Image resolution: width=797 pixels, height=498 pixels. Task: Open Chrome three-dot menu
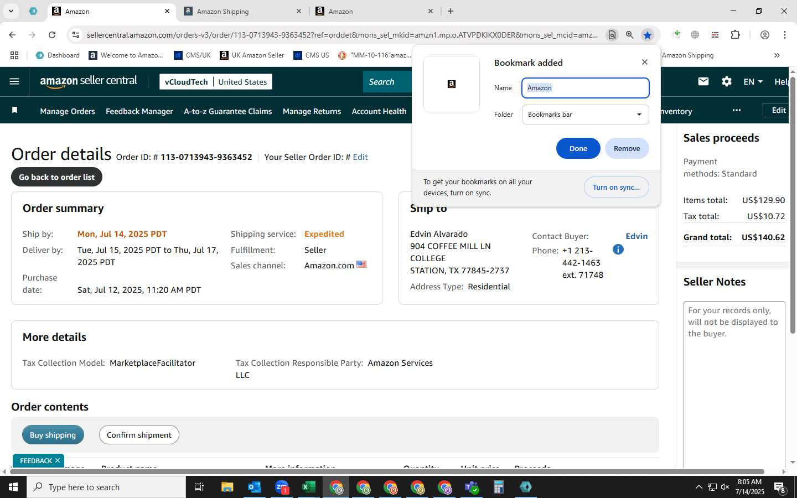coord(784,35)
